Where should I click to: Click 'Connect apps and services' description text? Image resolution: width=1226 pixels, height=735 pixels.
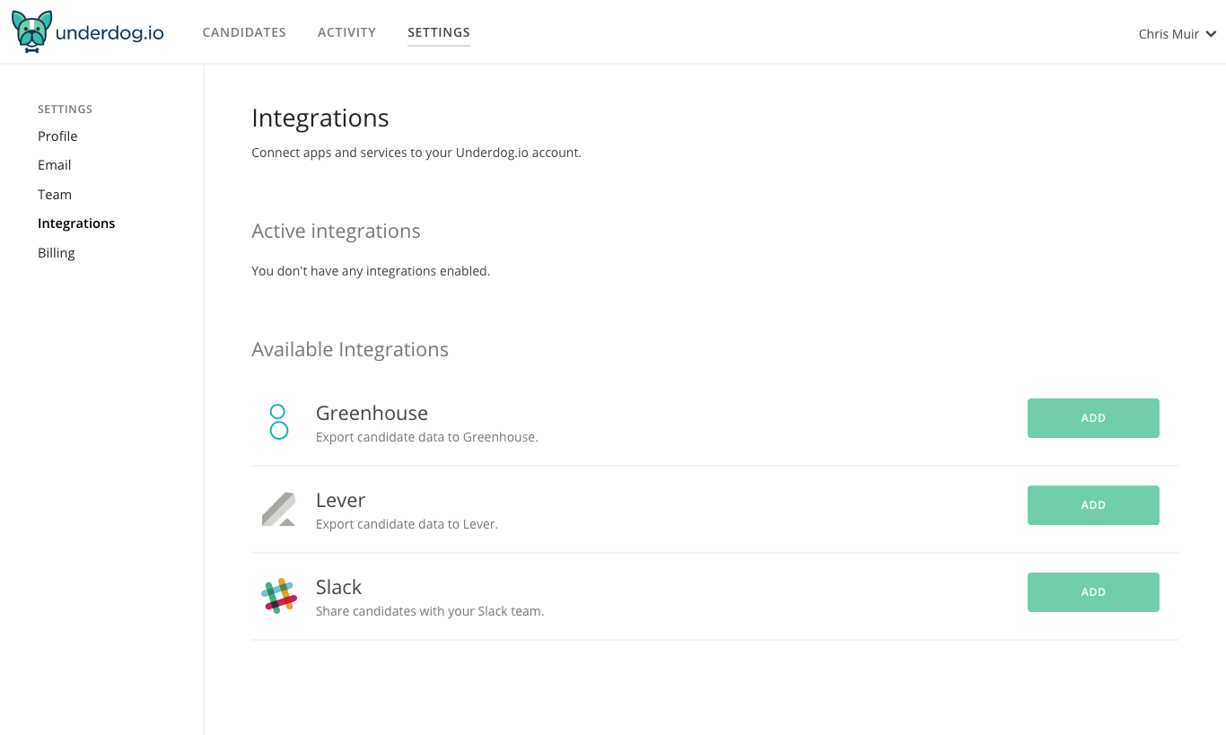416,153
